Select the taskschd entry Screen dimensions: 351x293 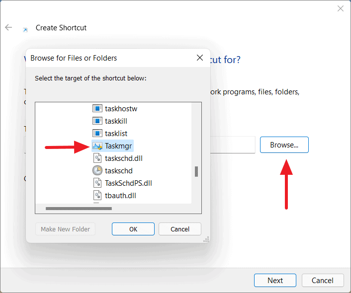point(112,171)
